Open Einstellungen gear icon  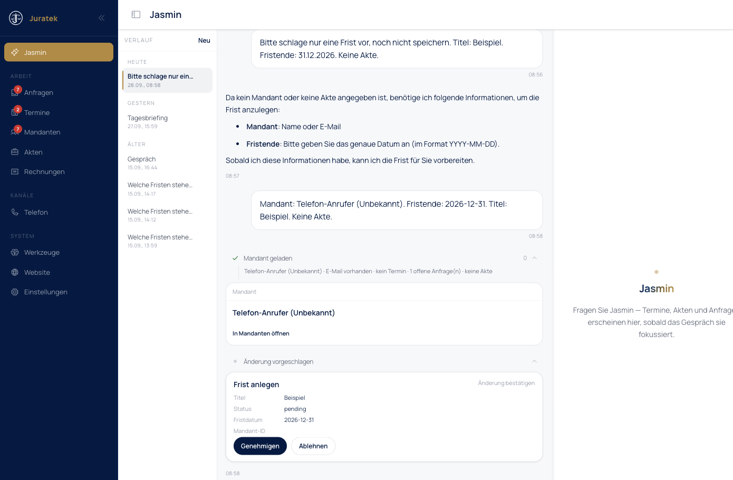(15, 292)
